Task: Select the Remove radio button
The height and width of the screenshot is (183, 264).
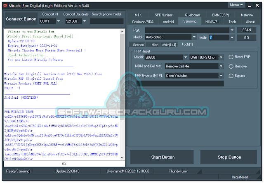Action: click(231, 67)
